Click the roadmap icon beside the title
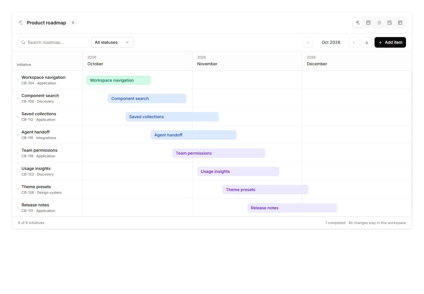This screenshot has width=424, height=294. tap(21, 23)
